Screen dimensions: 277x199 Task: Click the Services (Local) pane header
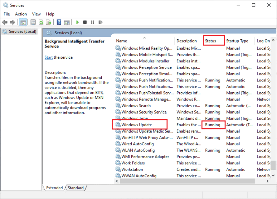(68, 33)
